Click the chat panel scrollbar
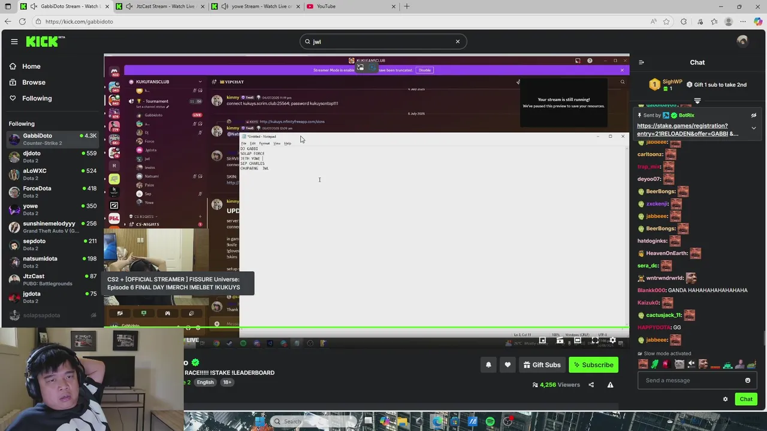Viewport: 767px width, 431px height. tap(764, 337)
